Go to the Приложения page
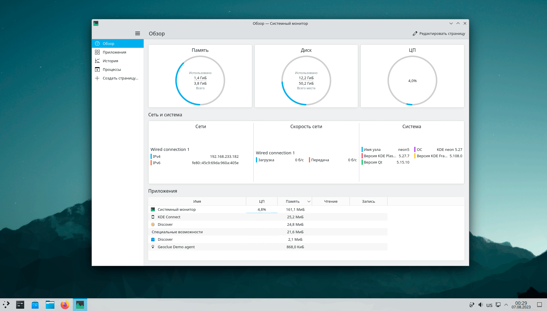The height and width of the screenshot is (311, 547). point(114,52)
